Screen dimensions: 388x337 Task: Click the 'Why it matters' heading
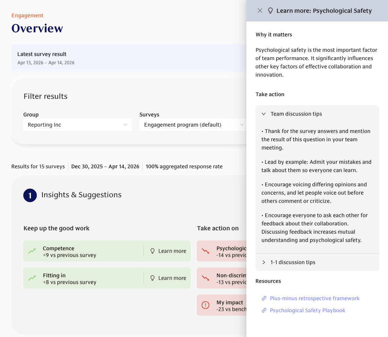274,35
